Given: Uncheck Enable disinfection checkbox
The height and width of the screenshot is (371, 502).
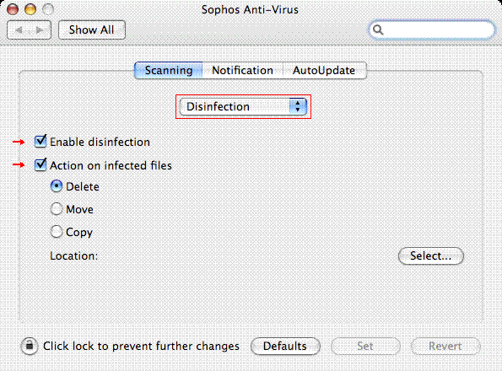Looking at the screenshot, I should pos(40,142).
